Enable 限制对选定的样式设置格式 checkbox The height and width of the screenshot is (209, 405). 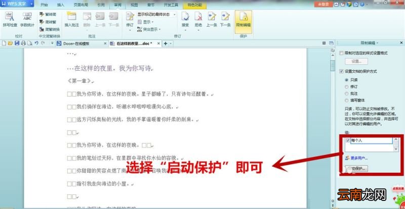pyautogui.click(x=341, y=53)
